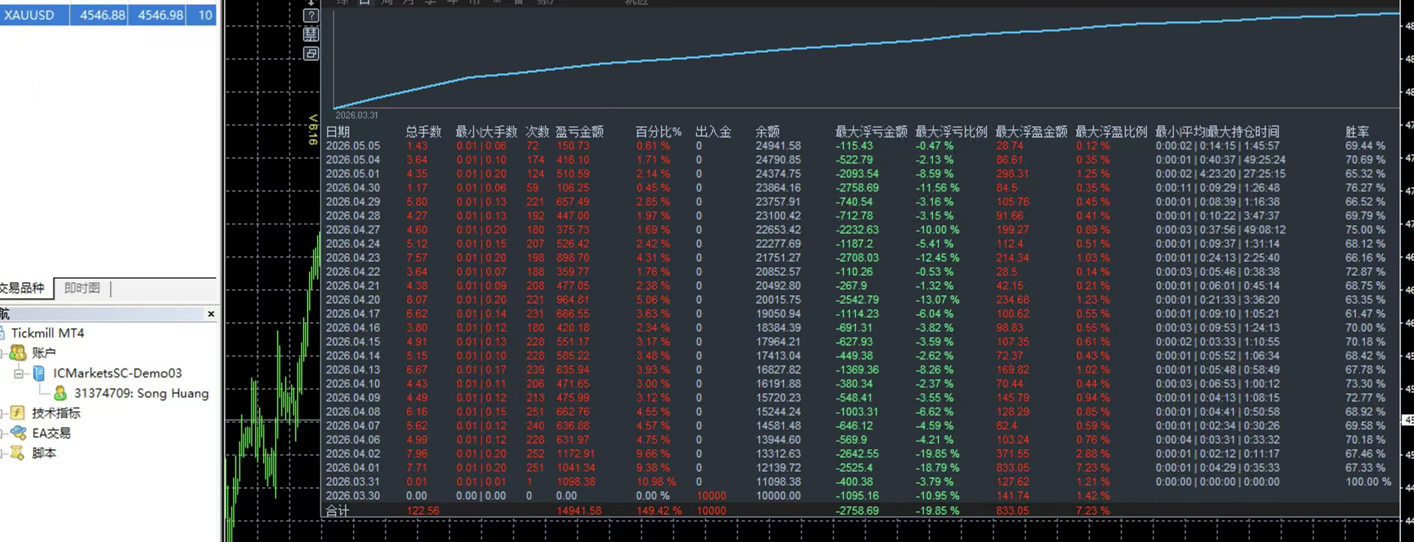Image resolution: width=1414 pixels, height=542 pixels.
Task: Click the 2026.04.30 date row
Action: coord(353,188)
